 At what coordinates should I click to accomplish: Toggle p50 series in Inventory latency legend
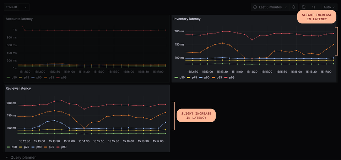[x=180, y=77]
